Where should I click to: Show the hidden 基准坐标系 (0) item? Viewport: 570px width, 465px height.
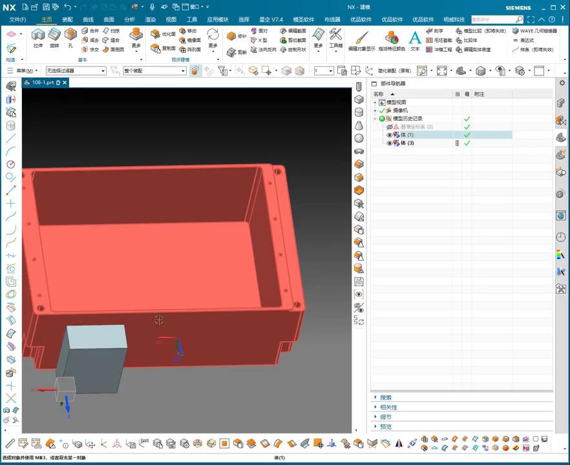[x=390, y=127]
